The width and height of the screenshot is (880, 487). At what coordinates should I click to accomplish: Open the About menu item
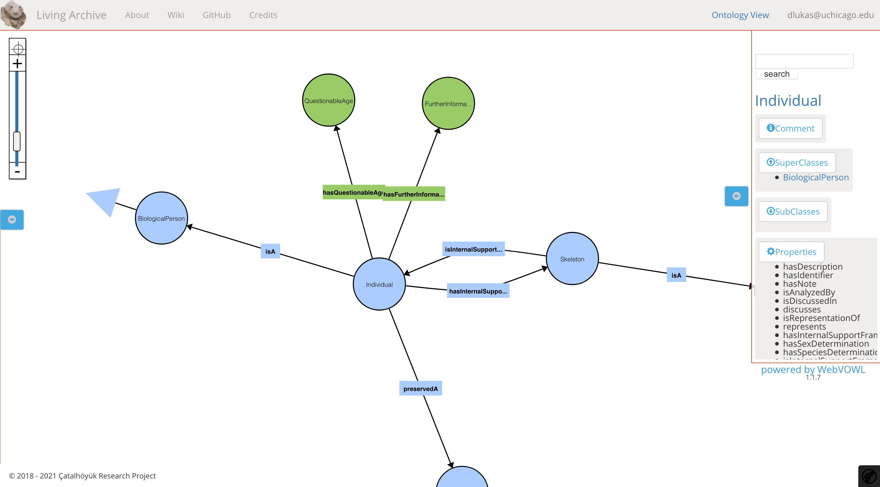coord(137,15)
